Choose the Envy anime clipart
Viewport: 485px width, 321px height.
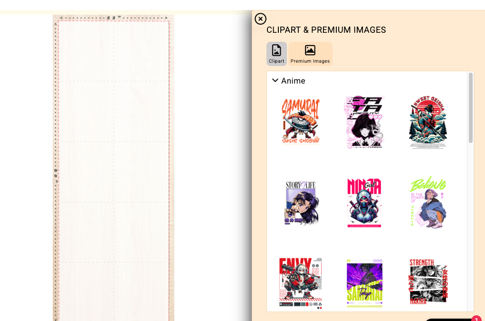[300, 283]
